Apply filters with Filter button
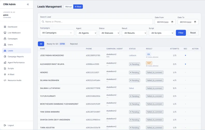Image resolution: width=205 pixels, height=130 pixels. coord(181,33)
